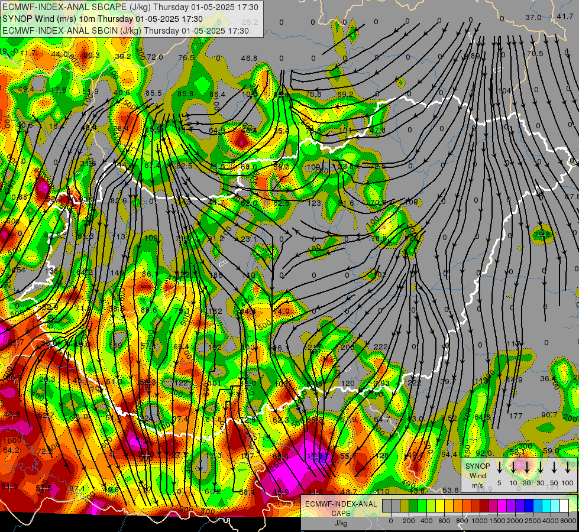Click station value 47.6
The height and width of the screenshot is (532, 579).
[x=377, y=130]
